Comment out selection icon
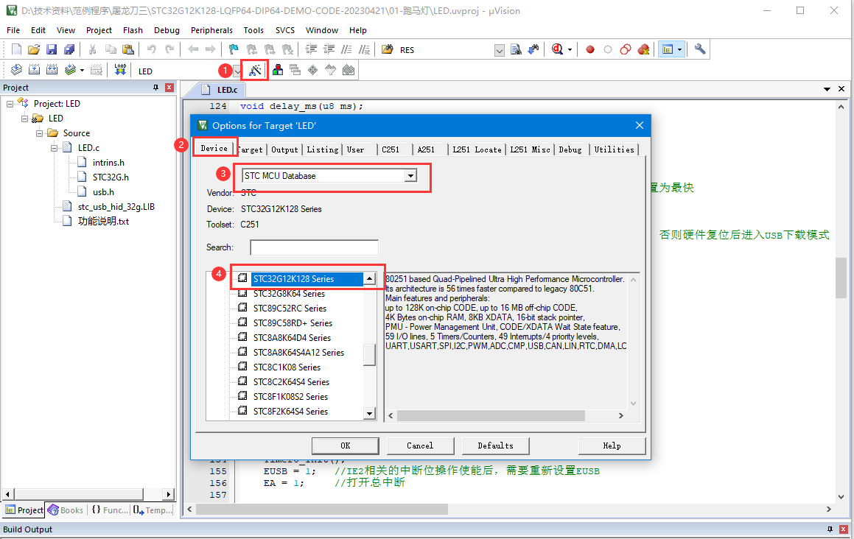Image resolution: width=854 pixels, height=539 pixels. 346,49
